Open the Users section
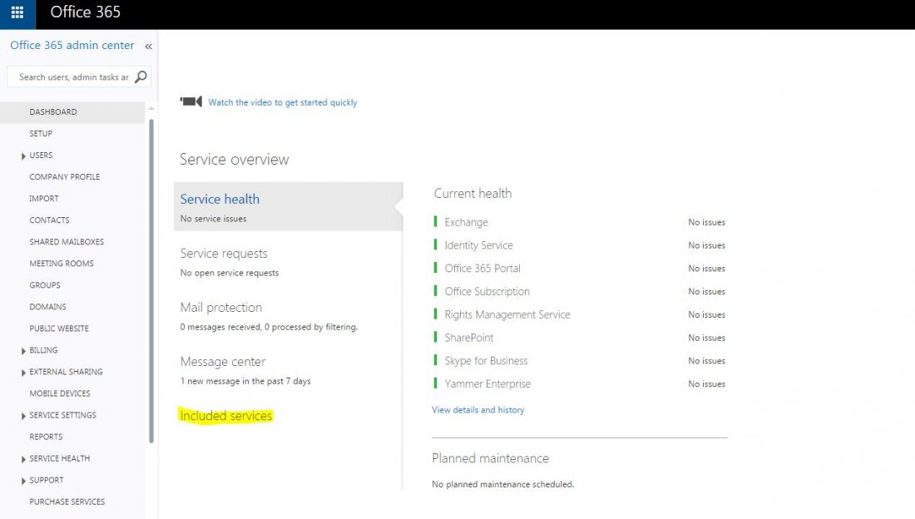This screenshot has height=519, width=915. click(x=41, y=156)
